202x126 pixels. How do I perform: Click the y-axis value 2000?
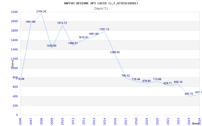[x=14, y=21]
